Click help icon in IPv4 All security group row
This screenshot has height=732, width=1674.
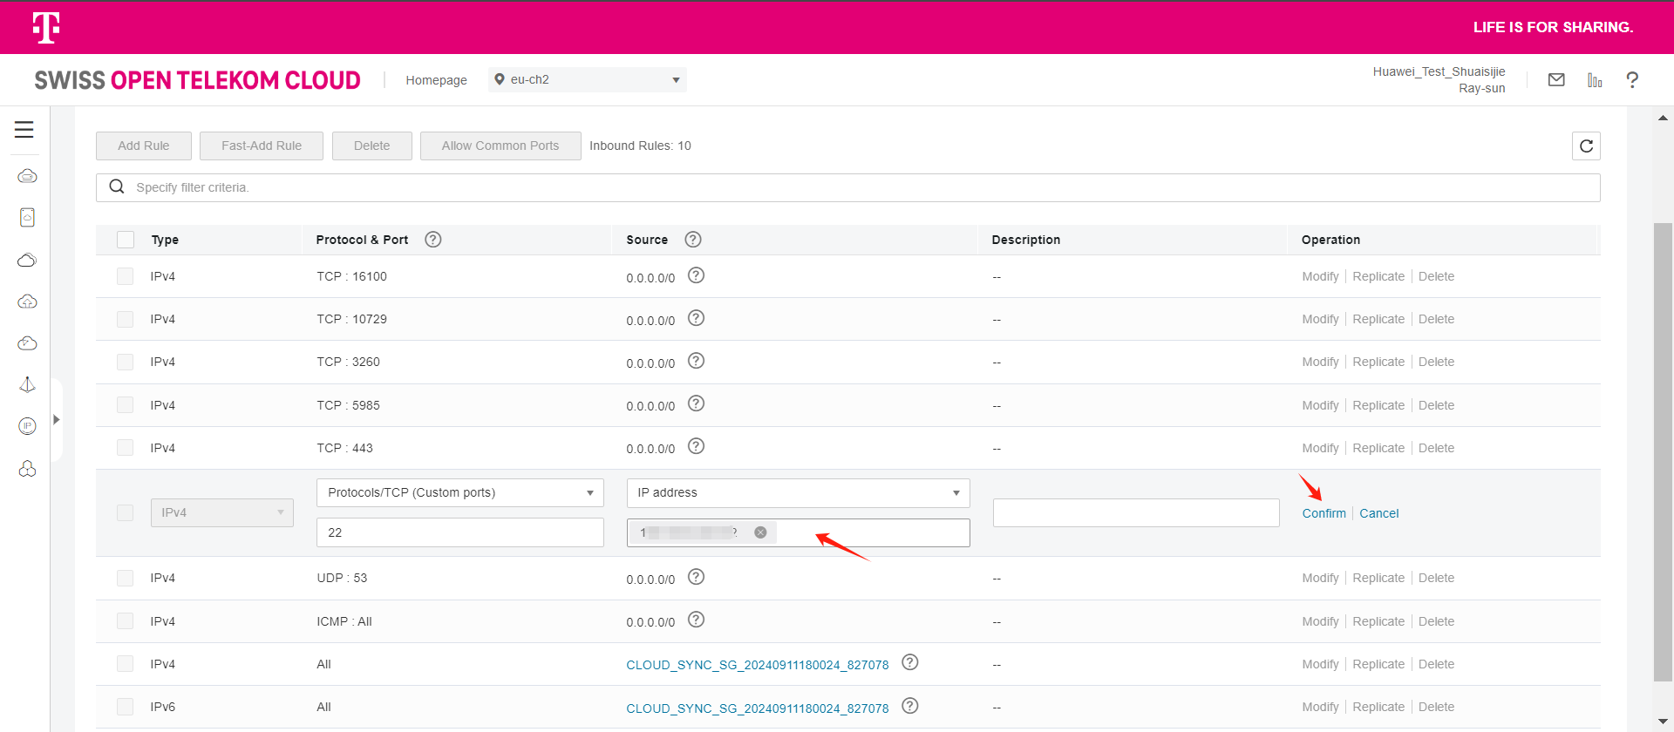point(910,662)
